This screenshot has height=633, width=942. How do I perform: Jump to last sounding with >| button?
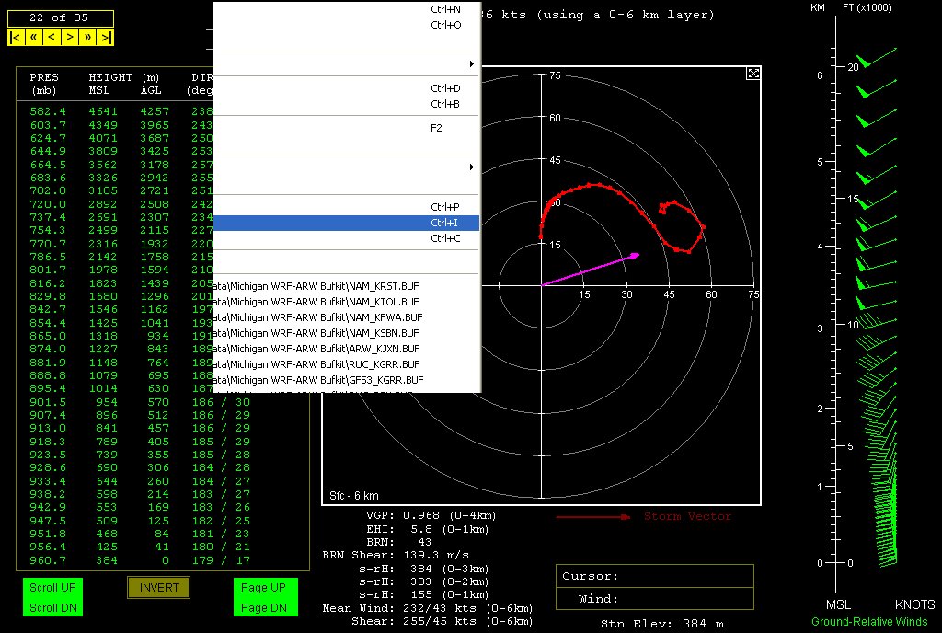pyautogui.click(x=106, y=37)
